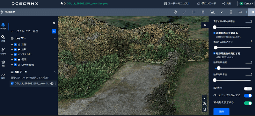The height and width of the screenshot is (116, 255).
Task: Fit view with the focus frame icon
Action: (x=205, y=98)
